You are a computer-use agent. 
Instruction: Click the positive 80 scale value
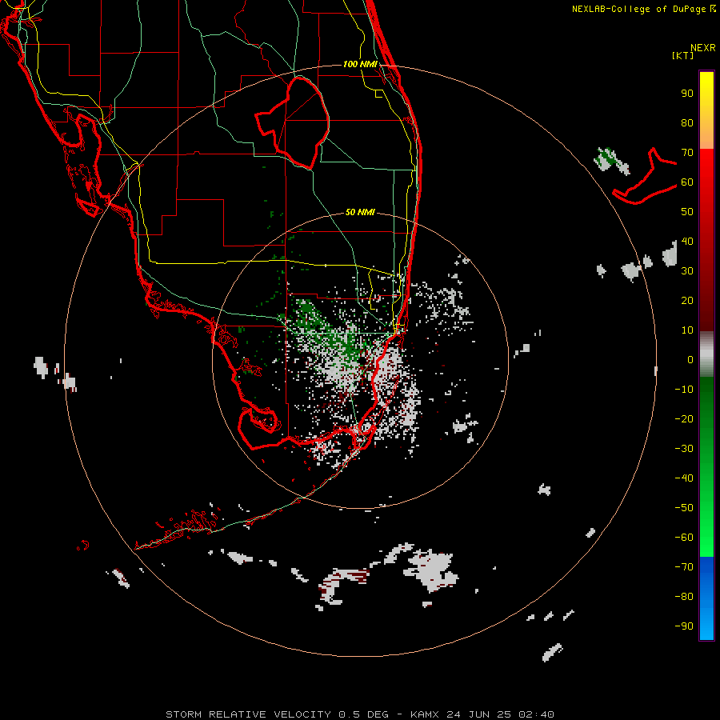pyautogui.click(x=687, y=123)
